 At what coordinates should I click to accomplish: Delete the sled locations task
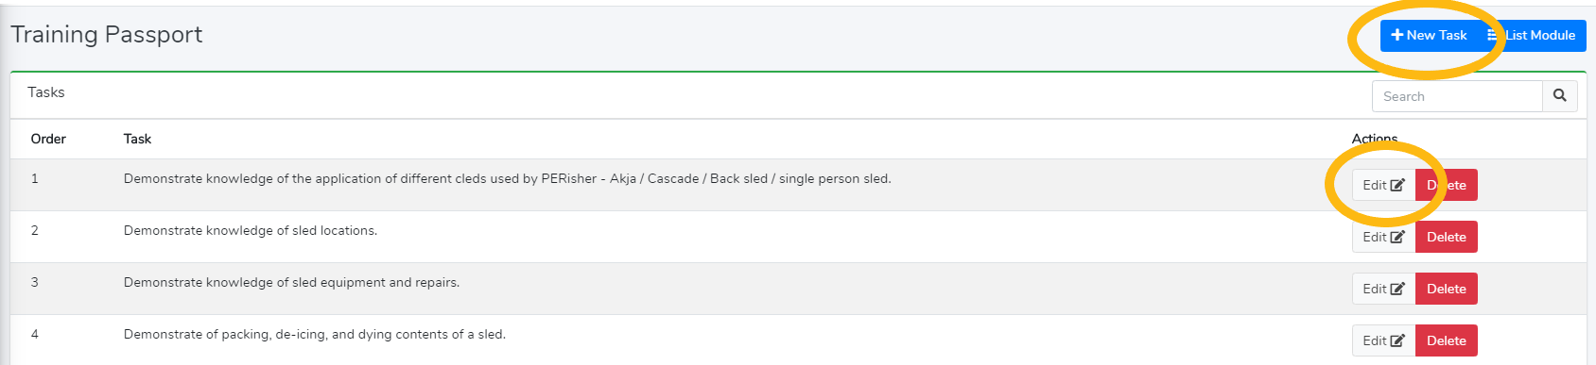(x=1447, y=237)
